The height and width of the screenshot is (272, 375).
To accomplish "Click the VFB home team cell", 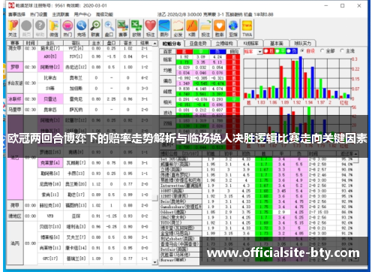I will click(50, 216).
